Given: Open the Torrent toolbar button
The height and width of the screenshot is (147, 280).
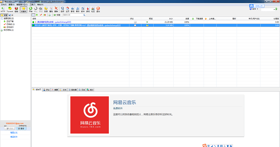Looking at the screenshot, I should (x=10, y=9).
